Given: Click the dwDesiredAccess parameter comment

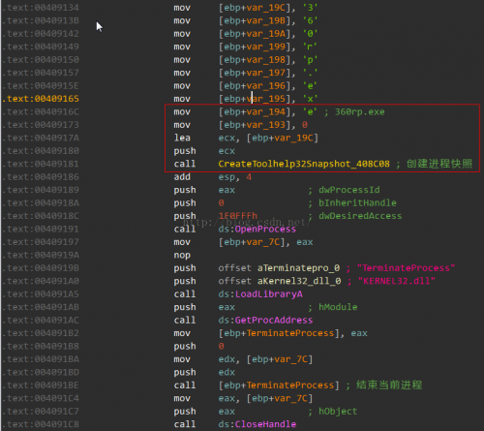Looking at the screenshot, I should click(x=360, y=216).
